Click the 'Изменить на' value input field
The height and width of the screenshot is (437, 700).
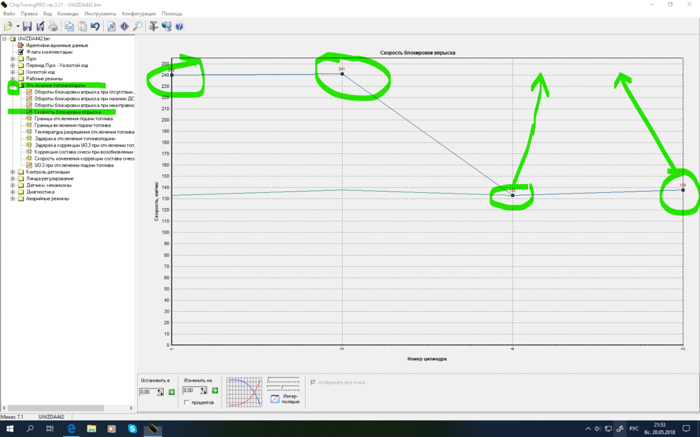click(x=191, y=390)
